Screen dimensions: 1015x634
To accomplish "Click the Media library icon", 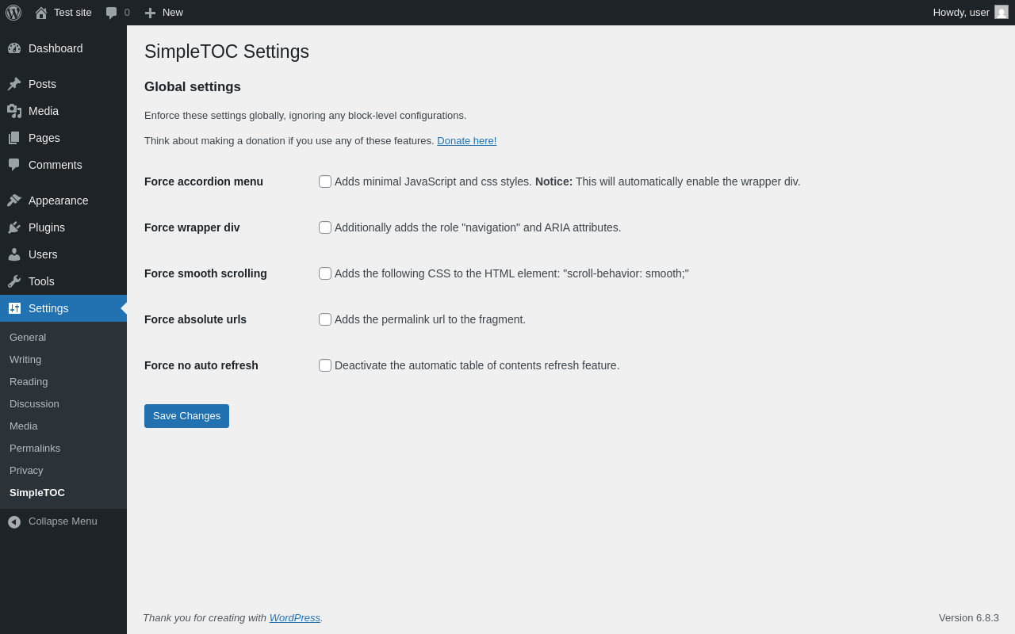I will (x=14, y=111).
